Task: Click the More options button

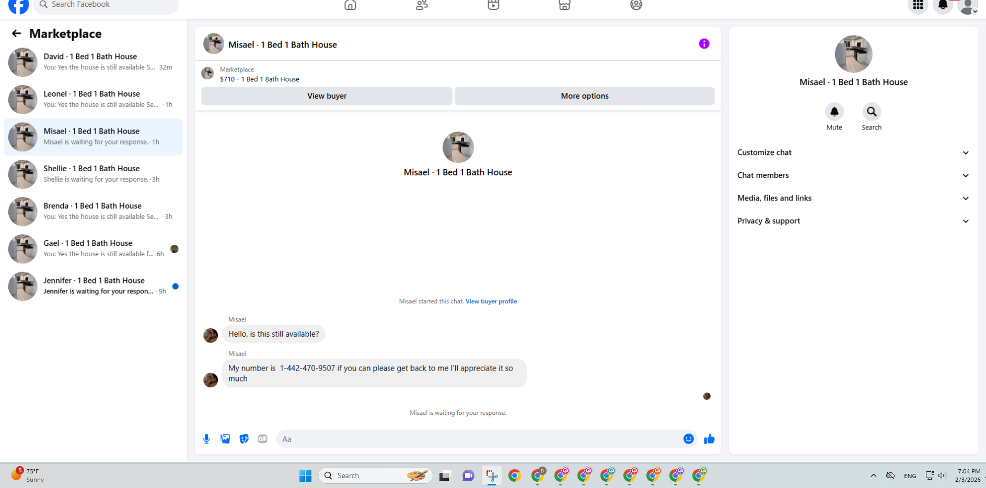Action: point(584,96)
